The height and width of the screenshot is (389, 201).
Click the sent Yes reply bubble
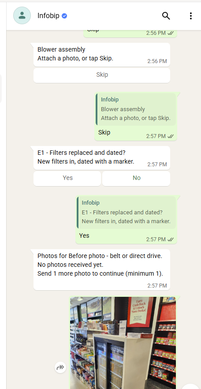coord(127,220)
